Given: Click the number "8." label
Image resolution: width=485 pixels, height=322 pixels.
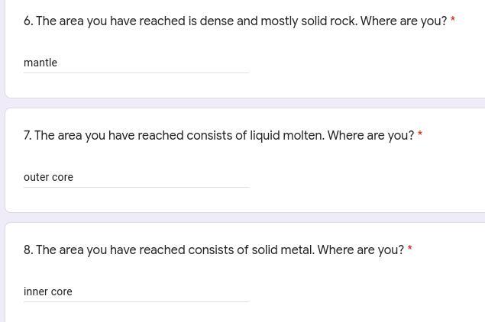Looking at the screenshot, I should 28,250.
